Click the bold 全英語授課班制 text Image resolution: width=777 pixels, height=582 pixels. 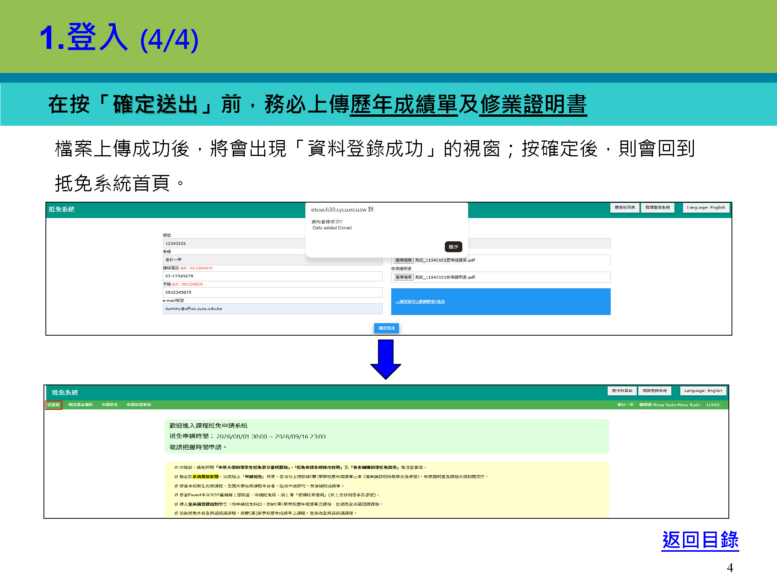pyautogui.click(x=203, y=504)
